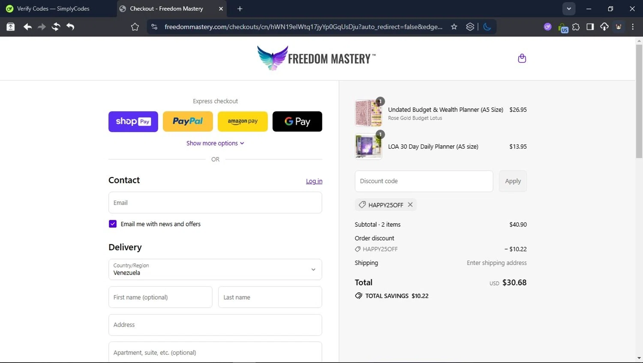This screenshot has width=643, height=363.
Task: Click the scrollbar down arrow
Action: [639, 358]
